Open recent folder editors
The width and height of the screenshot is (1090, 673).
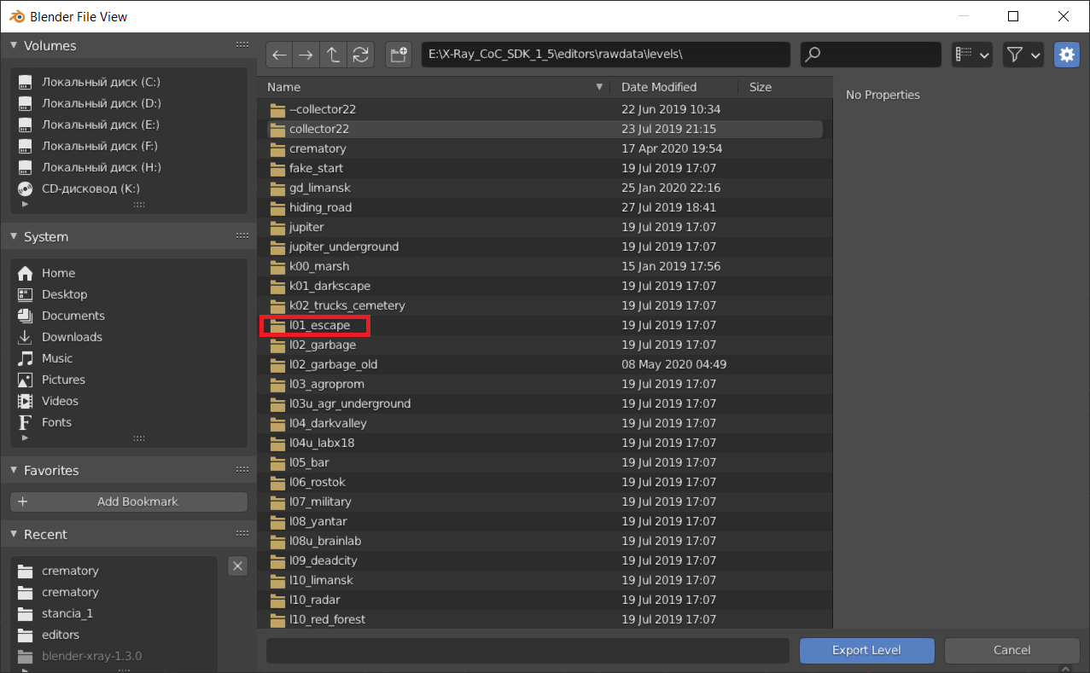115,635
